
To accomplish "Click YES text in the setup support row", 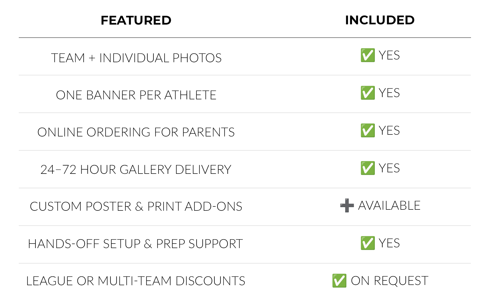I will pos(389,243).
